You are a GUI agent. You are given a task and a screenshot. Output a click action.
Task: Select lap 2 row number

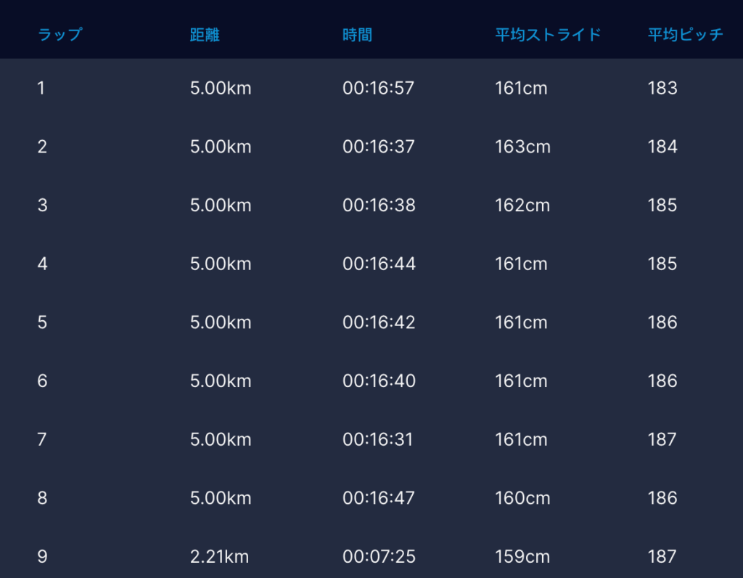tap(42, 147)
